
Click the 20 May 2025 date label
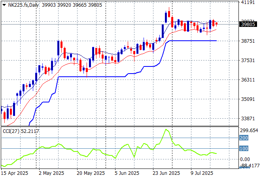[x=91, y=173]
